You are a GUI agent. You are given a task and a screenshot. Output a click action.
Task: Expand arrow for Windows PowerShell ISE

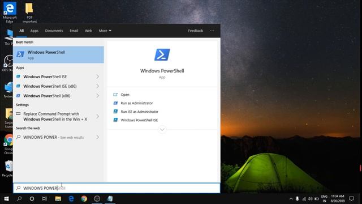coord(98,76)
